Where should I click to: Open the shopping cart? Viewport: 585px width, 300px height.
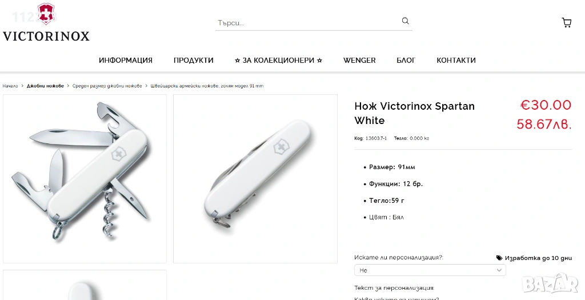[x=566, y=23]
